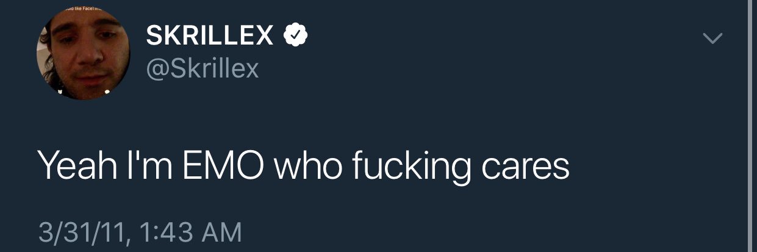This screenshot has height=252, width=757.
Task: Click the white dot at avatar bottom
Action: click(107, 92)
